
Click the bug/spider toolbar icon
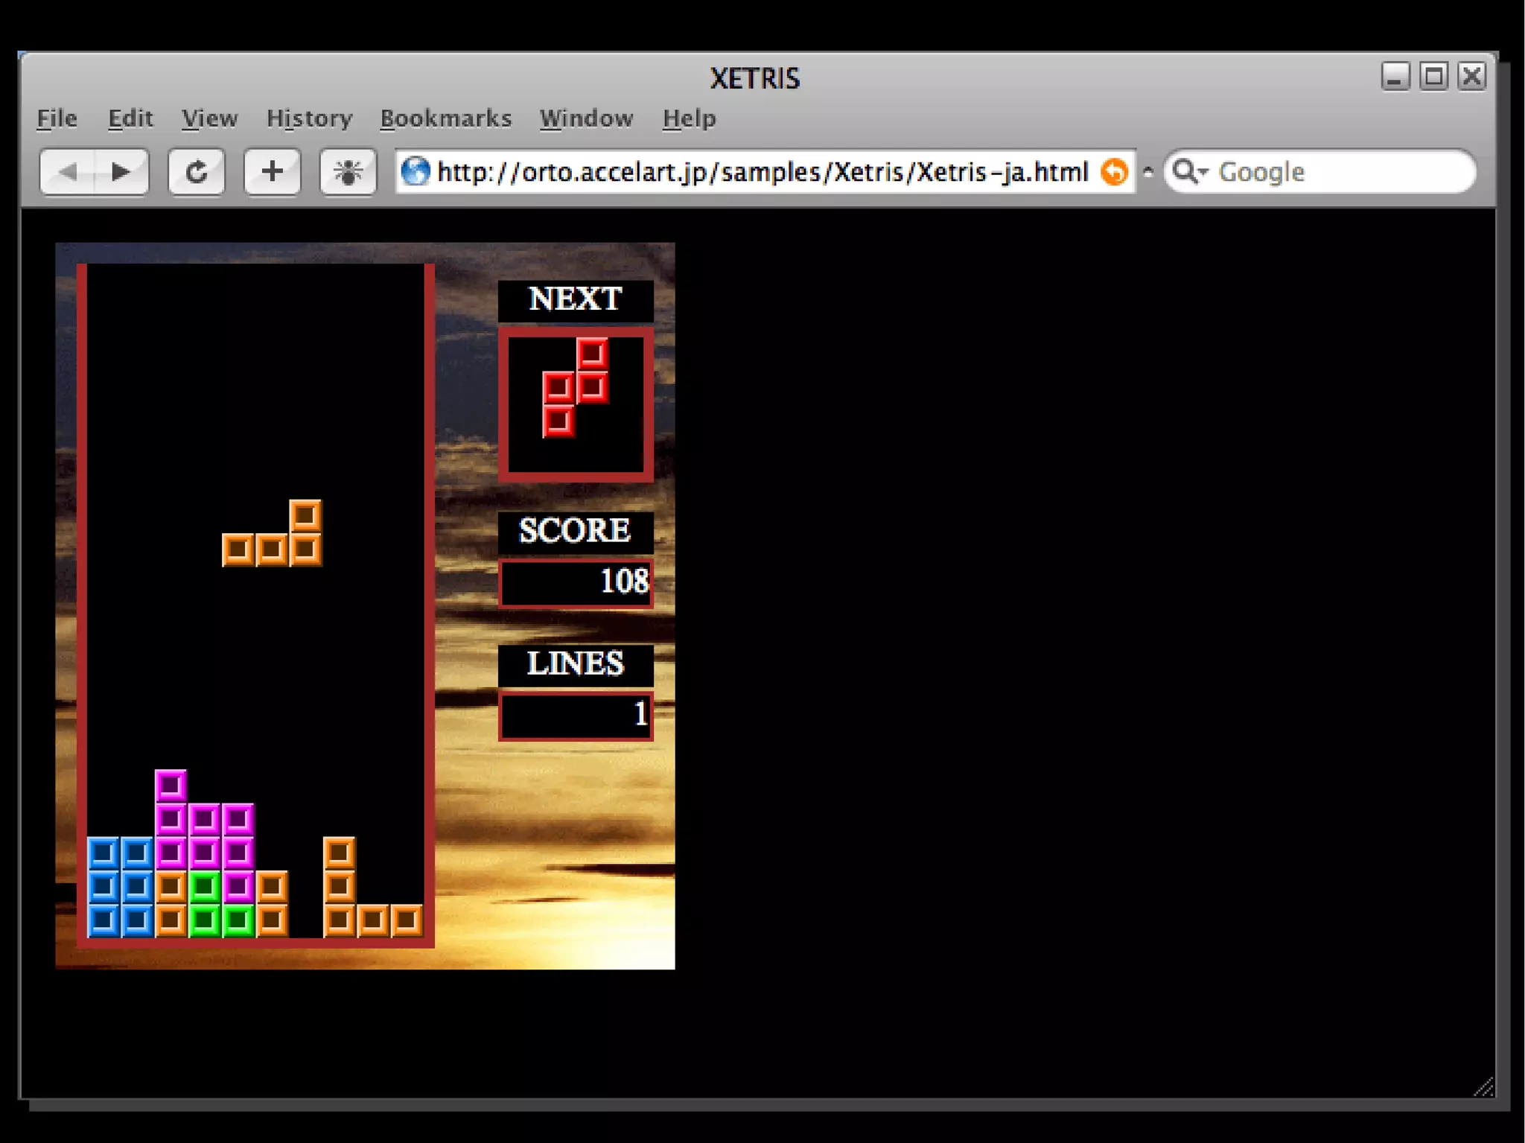tap(348, 172)
